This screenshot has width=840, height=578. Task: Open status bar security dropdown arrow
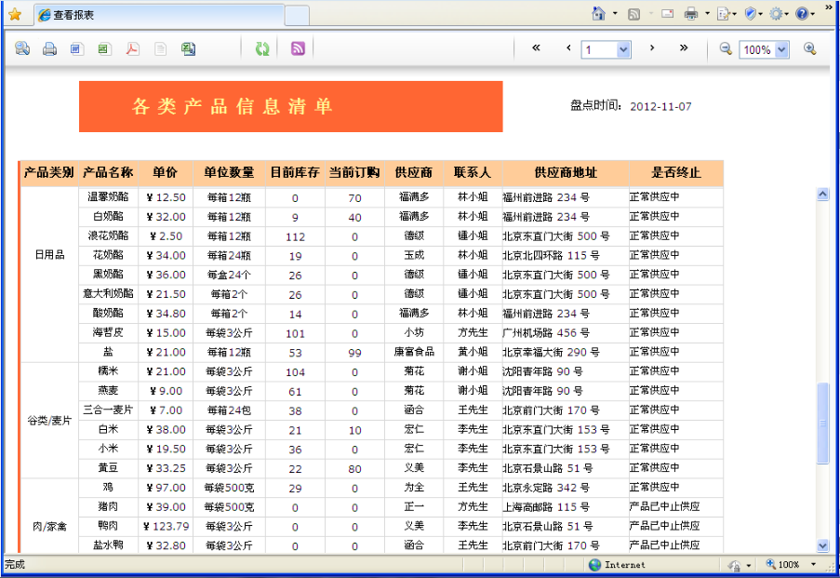(x=749, y=565)
